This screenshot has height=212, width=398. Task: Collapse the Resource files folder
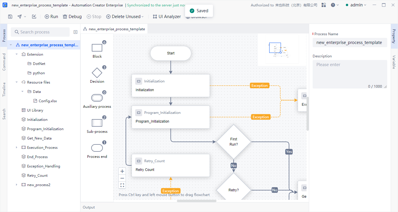click(17, 82)
